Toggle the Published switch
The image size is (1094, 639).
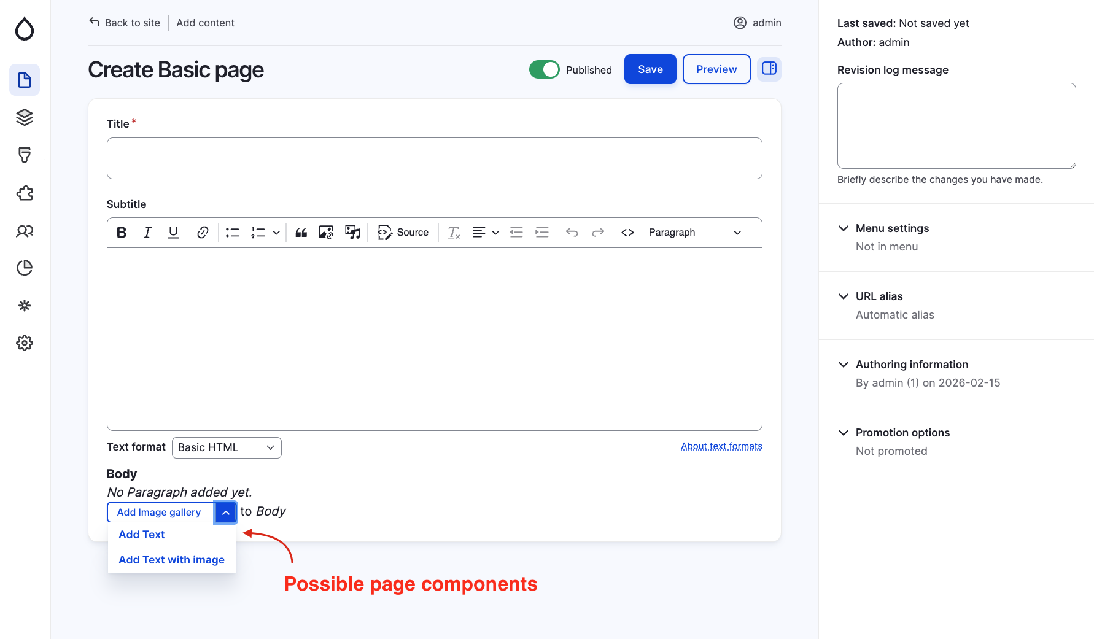click(544, 69)
